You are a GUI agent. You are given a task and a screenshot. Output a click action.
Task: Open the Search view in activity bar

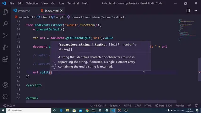[5, 24]
